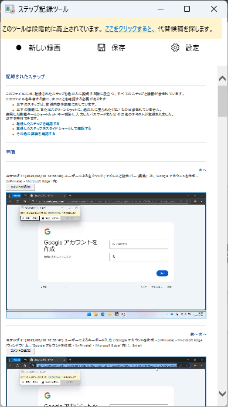Click the black record dot icon

point(19,48)
